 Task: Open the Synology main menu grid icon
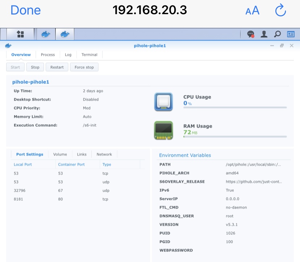click(x=20, y=34)
